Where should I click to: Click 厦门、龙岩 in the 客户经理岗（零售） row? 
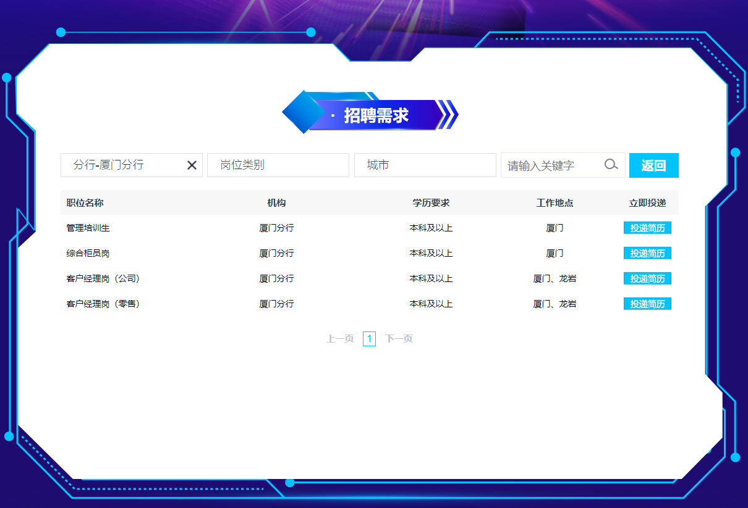point(555,304)
